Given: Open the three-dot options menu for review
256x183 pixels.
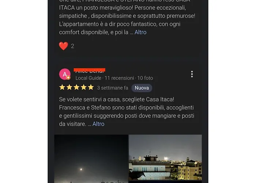Looking at the screenshot, I should tap(192, 74).
